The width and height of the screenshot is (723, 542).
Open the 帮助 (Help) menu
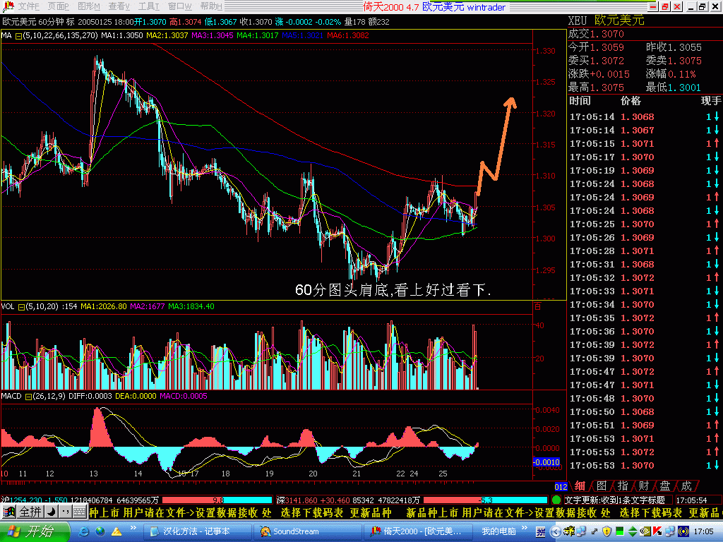tap(210, 6)
